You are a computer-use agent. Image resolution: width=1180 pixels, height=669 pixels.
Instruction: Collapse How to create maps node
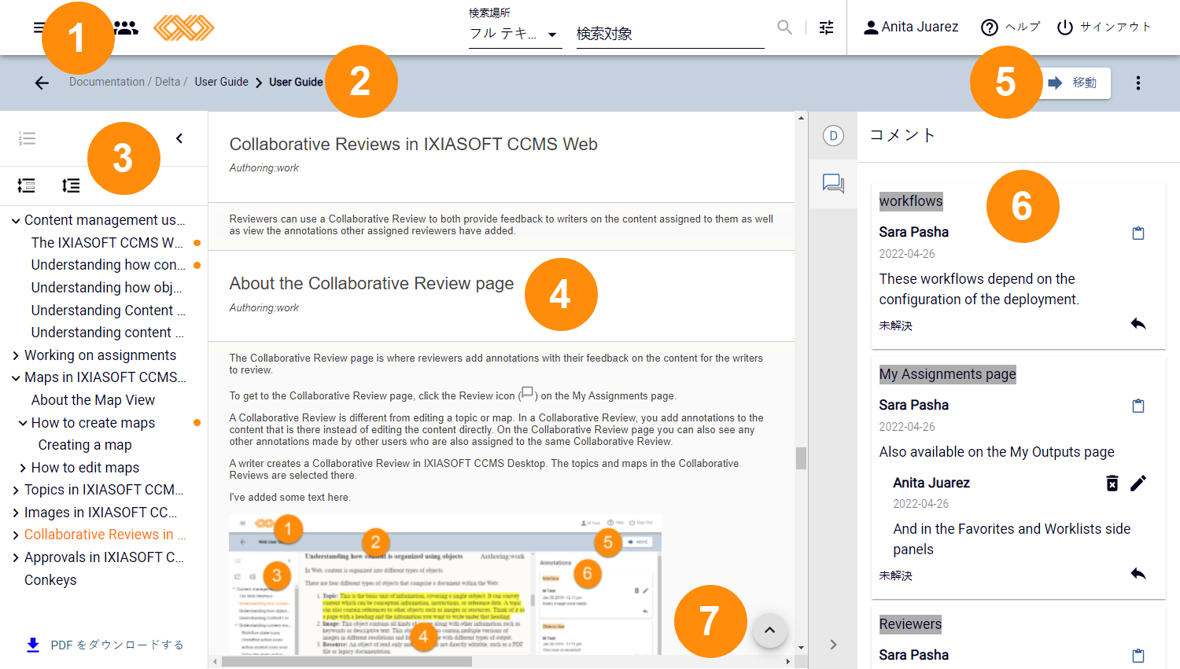23,424
